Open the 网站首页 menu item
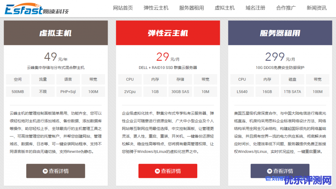336x189 pixels. (x=123, y=8)
